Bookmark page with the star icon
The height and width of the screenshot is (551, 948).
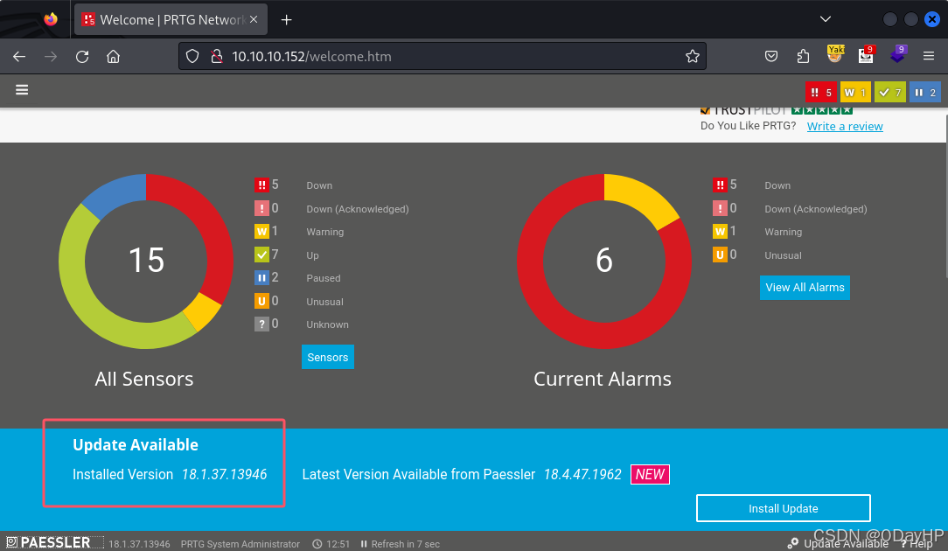[693, 56]
